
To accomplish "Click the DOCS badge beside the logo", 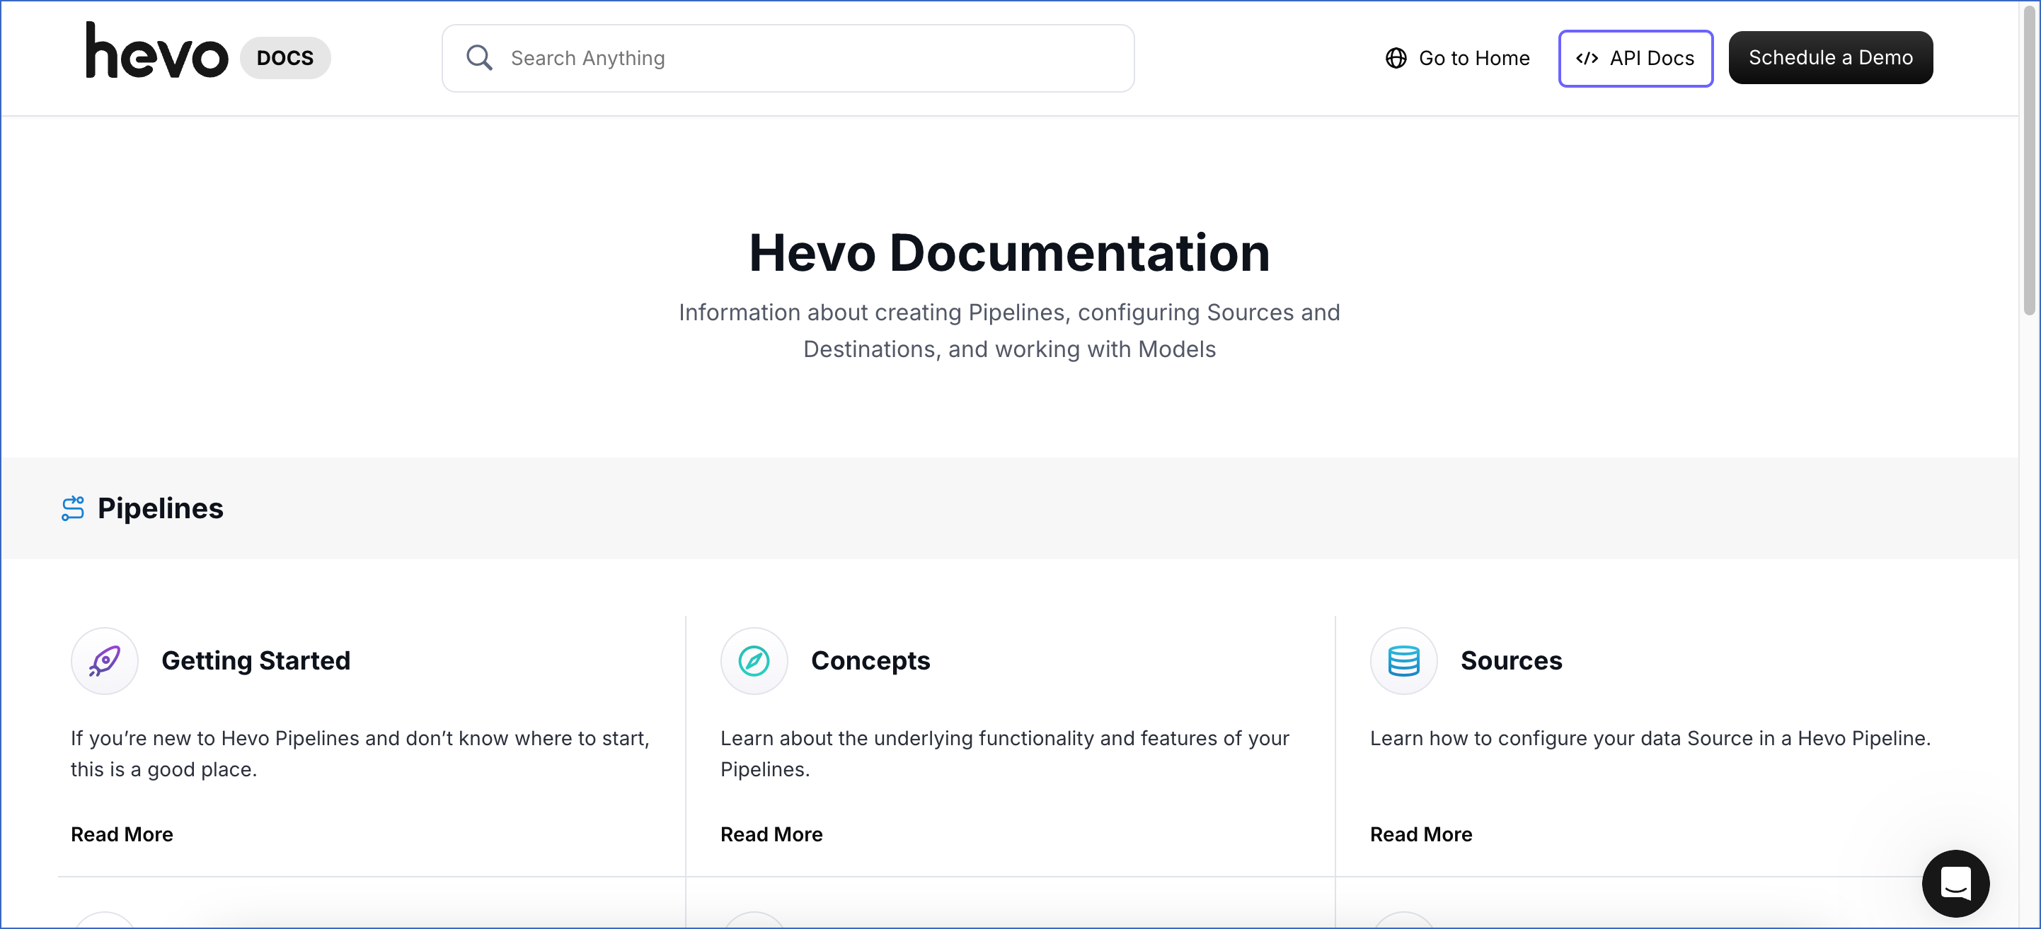I will tap(284, 57).
